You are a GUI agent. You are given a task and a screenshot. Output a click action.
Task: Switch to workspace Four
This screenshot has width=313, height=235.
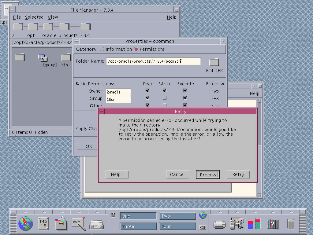(x=177, y=226)
